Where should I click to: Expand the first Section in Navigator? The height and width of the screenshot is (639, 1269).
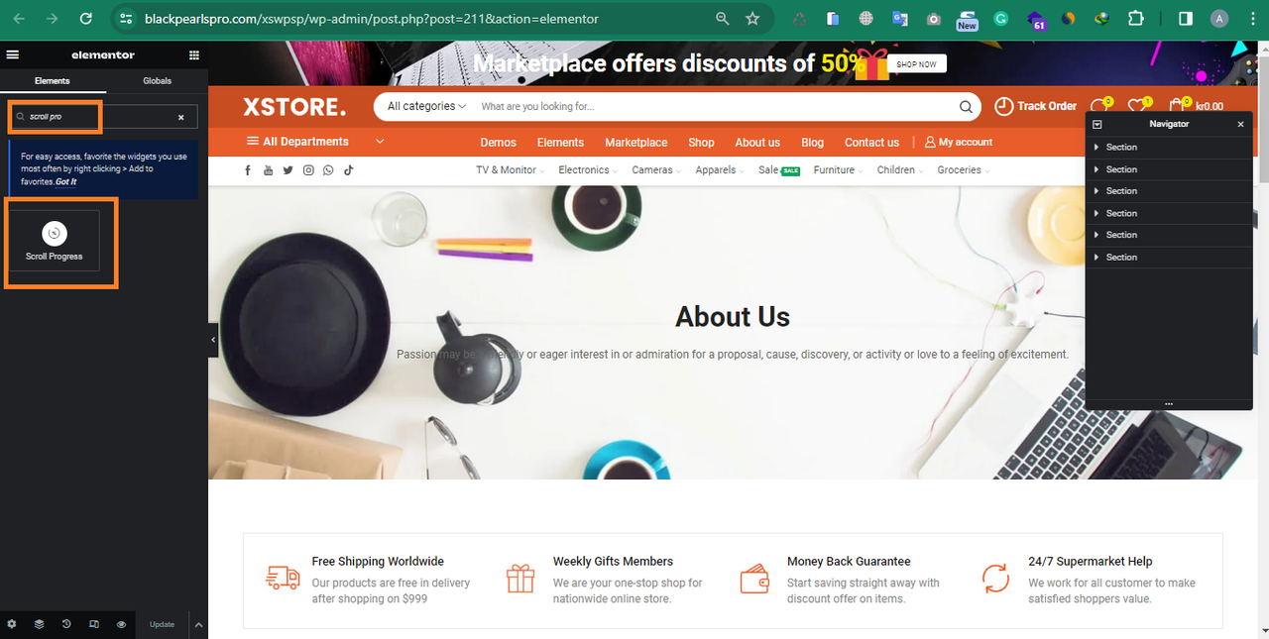(1096, 148)
